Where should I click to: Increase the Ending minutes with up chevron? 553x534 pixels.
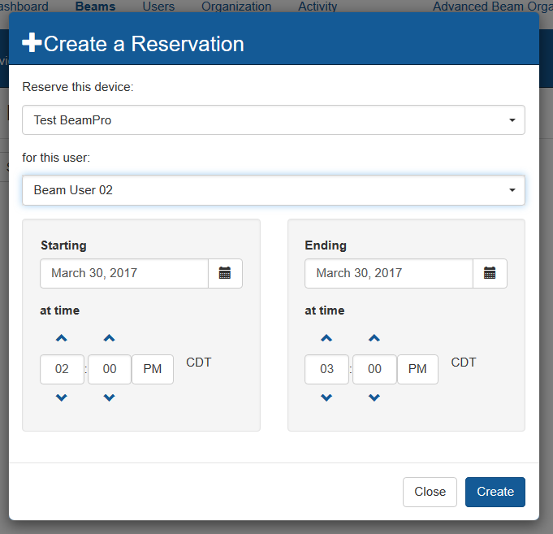[374, 338]
